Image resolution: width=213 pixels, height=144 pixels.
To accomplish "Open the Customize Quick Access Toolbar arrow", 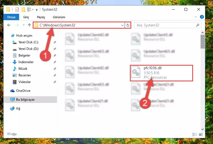I will coord(37,10).
